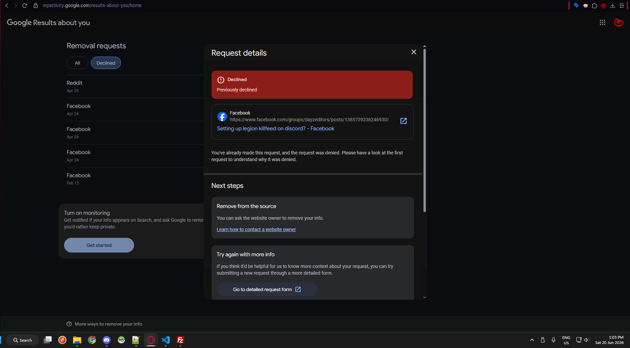
Task: Open Learn how to contact a website owner
Action: coord(256,229)
